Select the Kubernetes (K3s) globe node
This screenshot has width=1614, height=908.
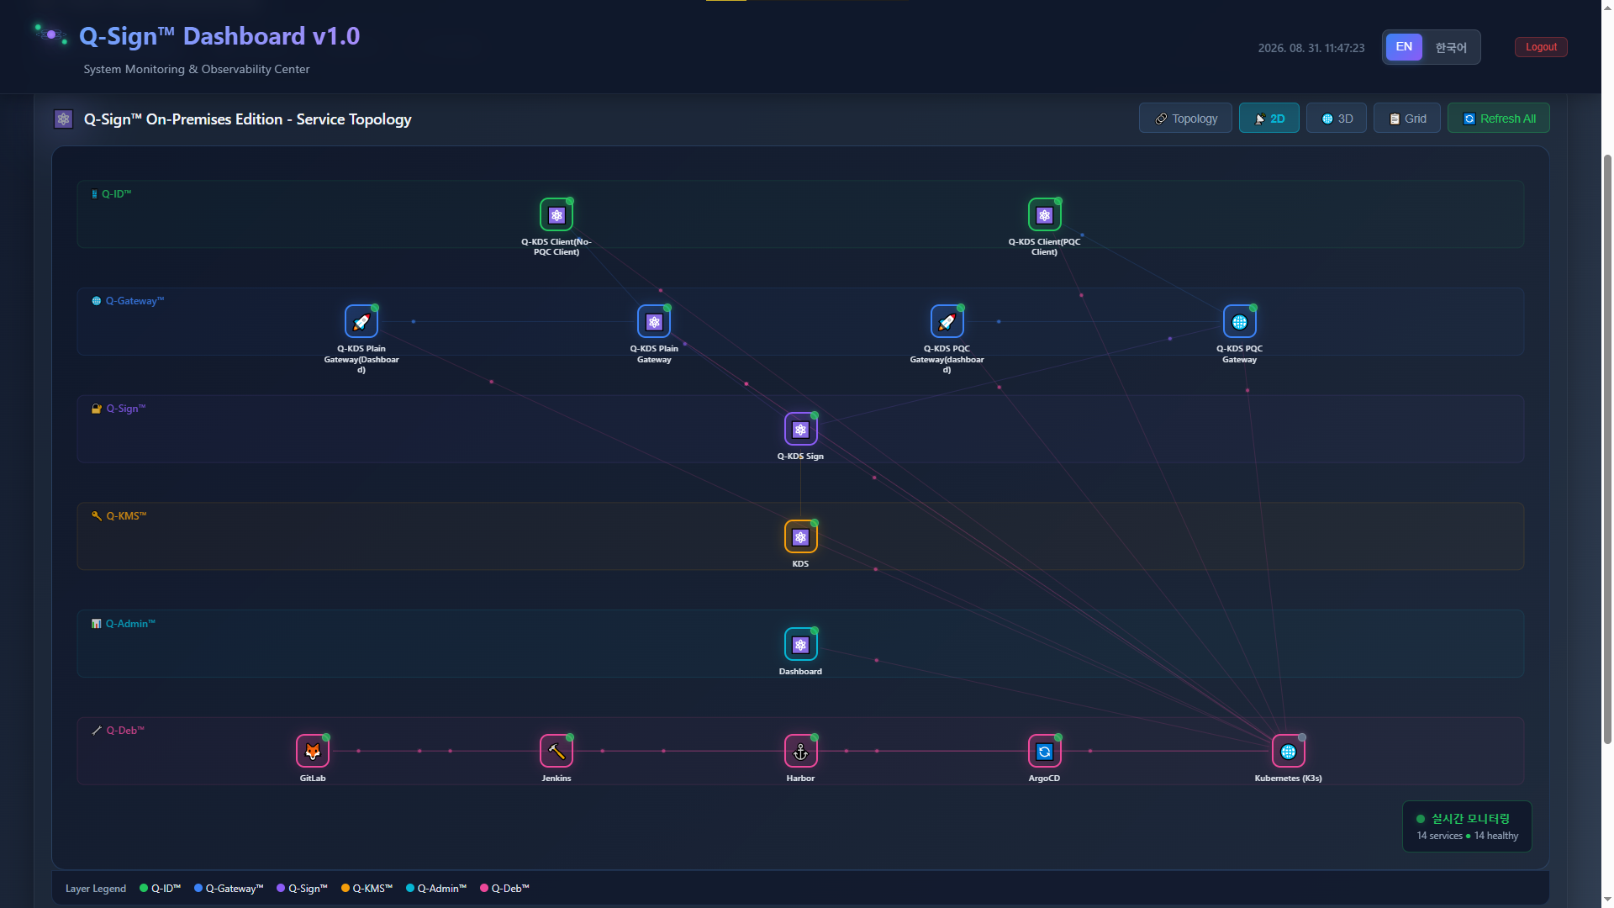coord(1288,752)
